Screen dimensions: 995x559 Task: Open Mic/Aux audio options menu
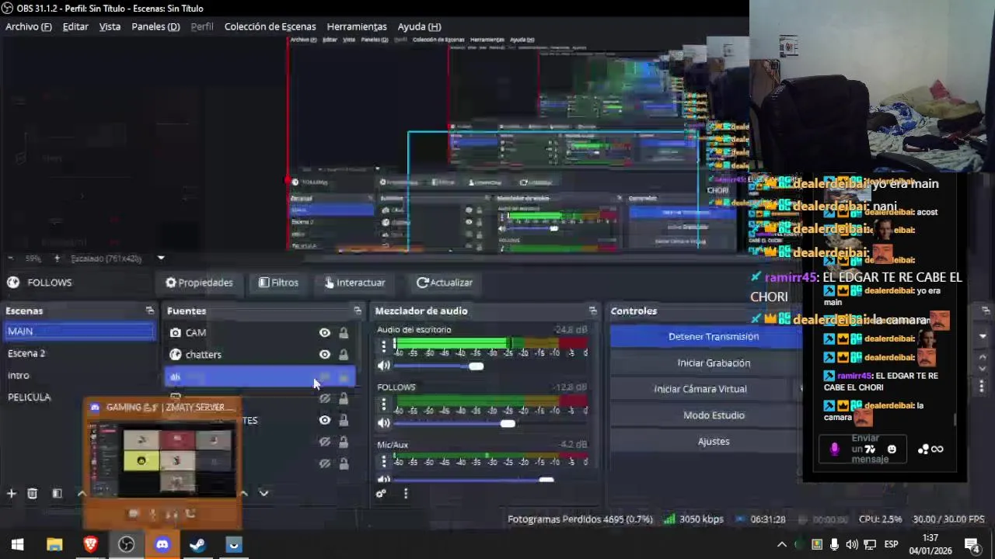(383, 461)
